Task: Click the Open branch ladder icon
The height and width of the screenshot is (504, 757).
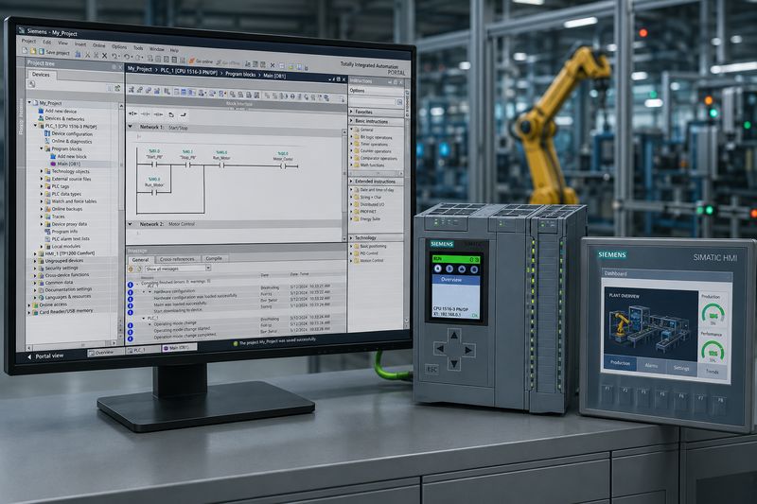Action: (x=171, y=114)
